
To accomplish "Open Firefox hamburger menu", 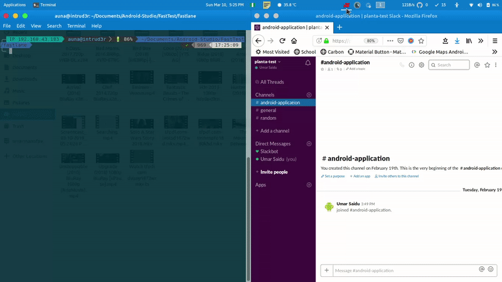I will [494, 41].
